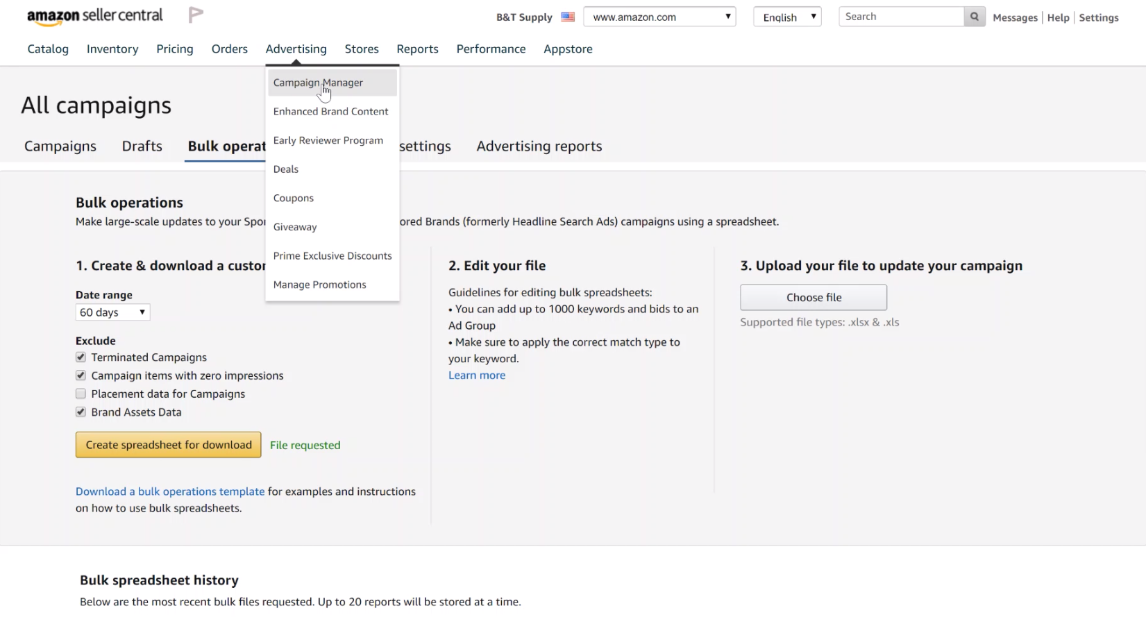Open the Catalog menu

click(48, 49)
